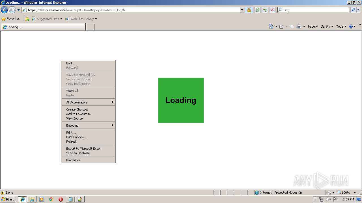Open the Suggested Sites link

pos(47,19)
